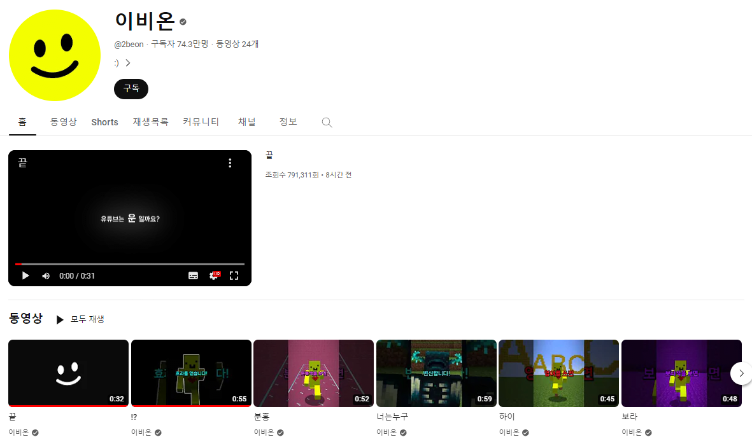Enter fullscreen on the video player
The height and width of the screenshot is (437, 752).
click(x=234, y=275)
